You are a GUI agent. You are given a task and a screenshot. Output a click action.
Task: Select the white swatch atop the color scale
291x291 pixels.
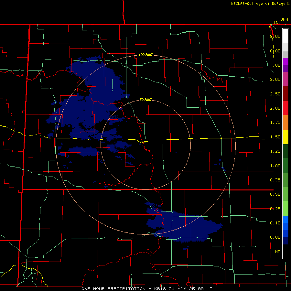click(x=286, y=36)
